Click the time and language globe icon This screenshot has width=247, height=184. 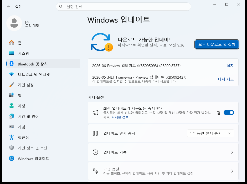click(12, 116)
